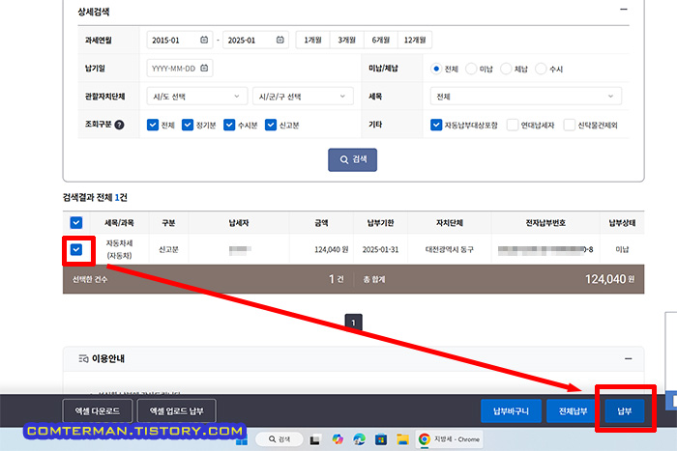677x451 pixels.
Task: Set the period to 3개월
Action: [346, 40]
